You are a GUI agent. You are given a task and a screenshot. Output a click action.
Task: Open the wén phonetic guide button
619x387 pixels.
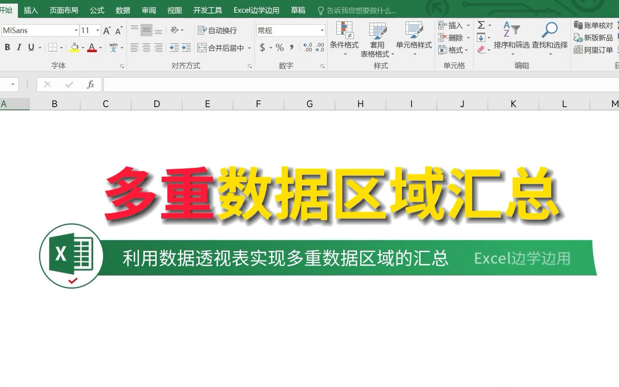113,48
